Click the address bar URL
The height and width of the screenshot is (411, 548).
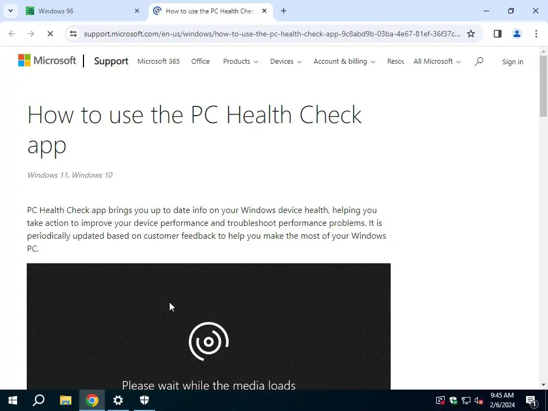click(x=272, y=34)
